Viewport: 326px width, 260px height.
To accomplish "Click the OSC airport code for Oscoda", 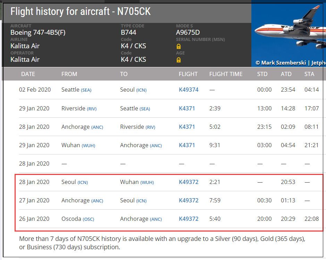I will click(89, 219).
